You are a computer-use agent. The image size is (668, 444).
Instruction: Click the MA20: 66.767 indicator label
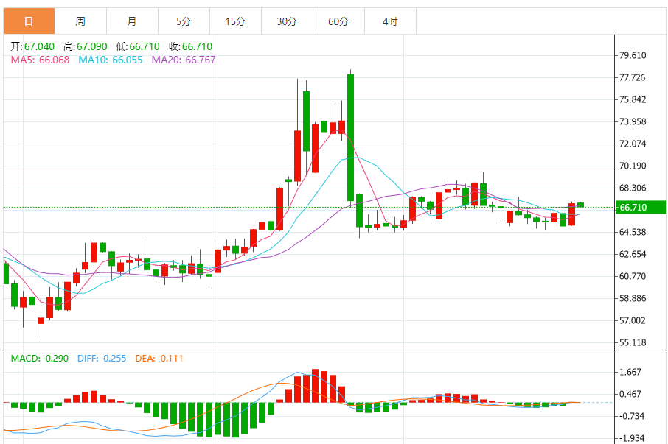click(x=184, y=60)
